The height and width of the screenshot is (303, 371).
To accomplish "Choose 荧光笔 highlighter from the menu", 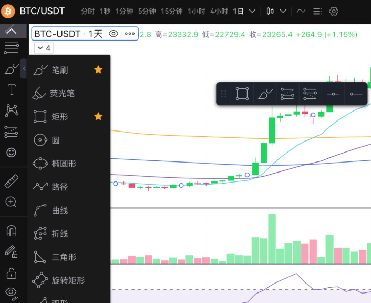I will [69, 93].
